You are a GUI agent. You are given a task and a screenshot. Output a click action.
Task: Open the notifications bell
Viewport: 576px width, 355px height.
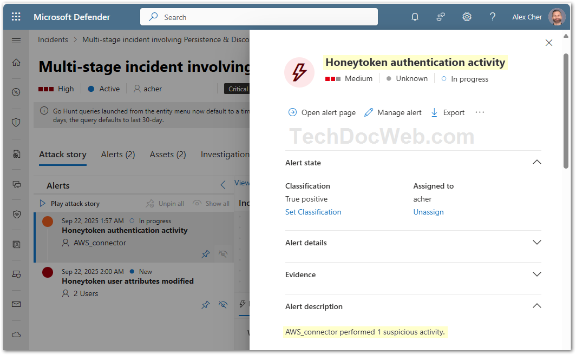point(415,17)
